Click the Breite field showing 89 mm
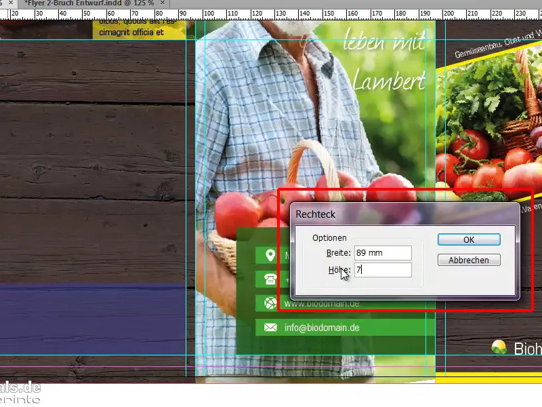Screen dimensions: 542x407 [x=383, y=253]
